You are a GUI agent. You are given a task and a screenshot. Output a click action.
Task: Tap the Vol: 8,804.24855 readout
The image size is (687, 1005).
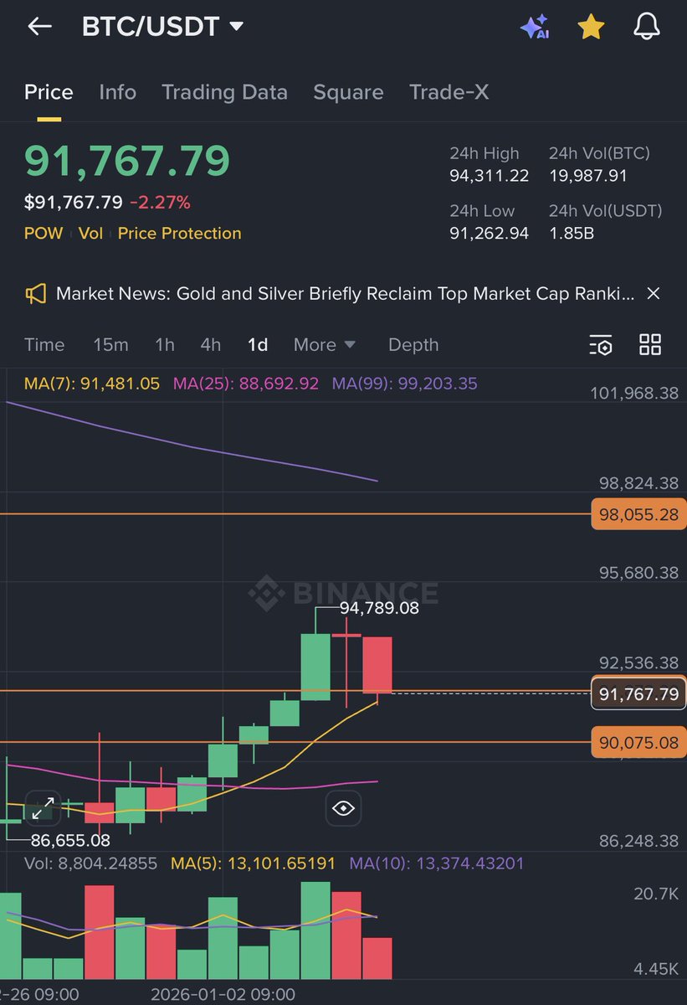point(90,863)
